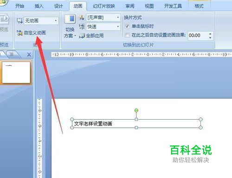This screenshot has height=178, width=232.
Task: Switch to the outline pane tab
Action: (12, 54)
